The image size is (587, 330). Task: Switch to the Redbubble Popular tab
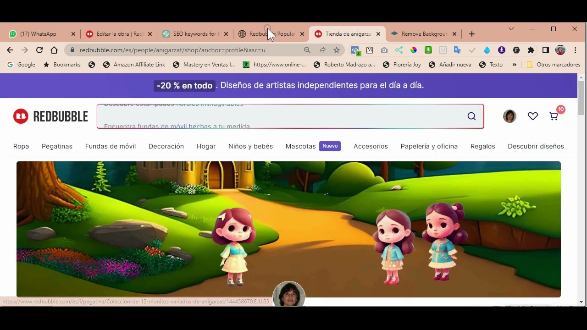pos(271,34)
